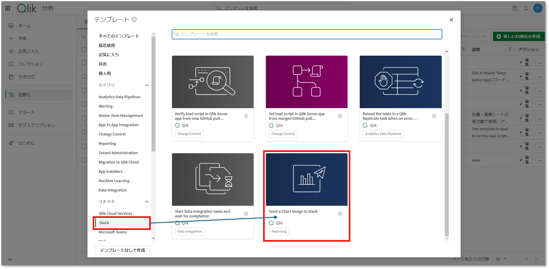
Task: Favorite the Reload the table template star
Action: click(434, 116)
